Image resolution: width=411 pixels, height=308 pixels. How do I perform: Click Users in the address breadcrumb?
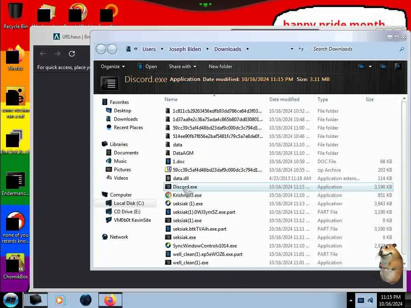149,49
